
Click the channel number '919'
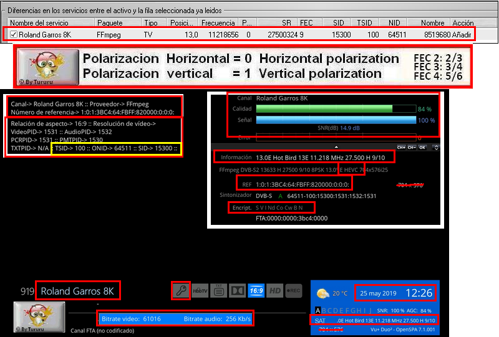pos(27,292)
